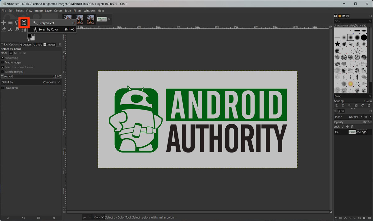Save tool preset at bottom of Tool Options

tap(8, 218)
